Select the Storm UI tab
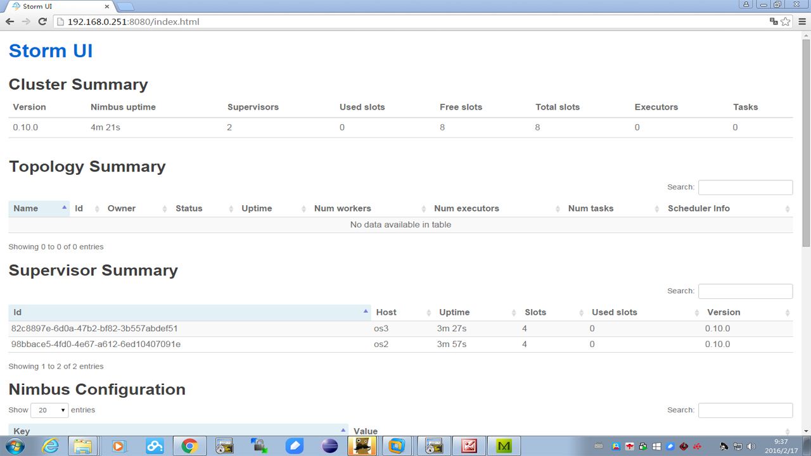This screenshot has width=811, height=456. 58,6
